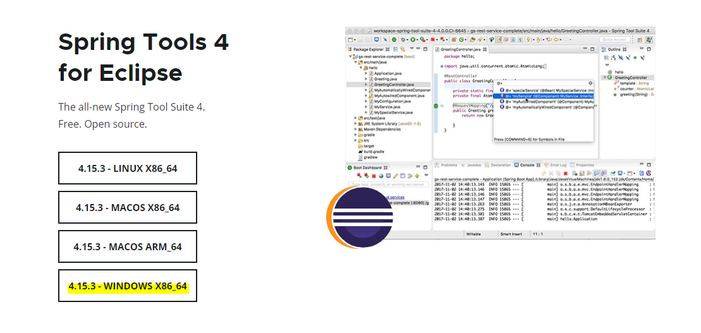Select MySpecialService.java in Package Explorer
Viewport: 701px width, 333px height.
[391, 112]
